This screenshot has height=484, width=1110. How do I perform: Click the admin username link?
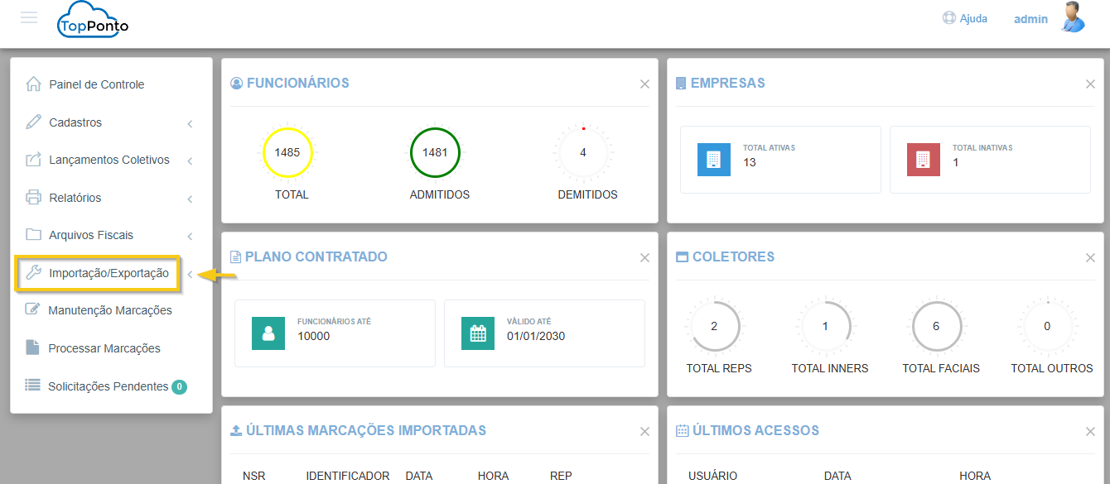1030,18
